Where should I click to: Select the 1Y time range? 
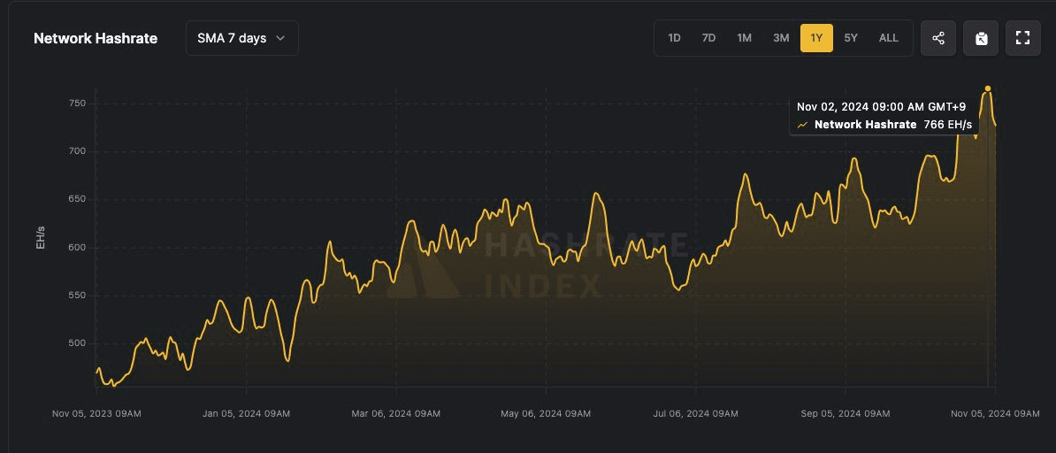pos(816,38)
